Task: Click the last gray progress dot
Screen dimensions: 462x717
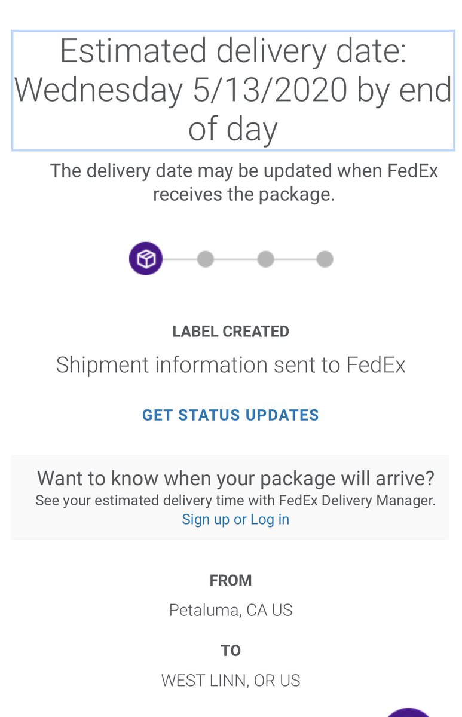Action: pos(325,259)
